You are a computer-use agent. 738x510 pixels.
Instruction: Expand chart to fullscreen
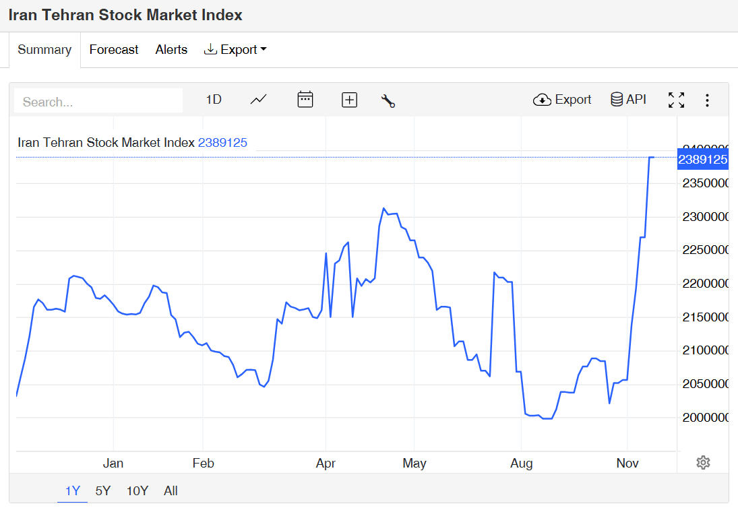point(676,100)
